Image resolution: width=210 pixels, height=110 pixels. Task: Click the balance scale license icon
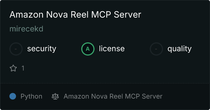[x=55, y=96]
